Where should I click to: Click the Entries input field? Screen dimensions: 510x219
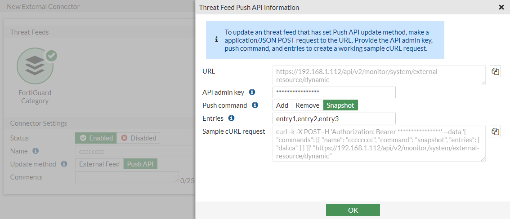click(334, 118)
